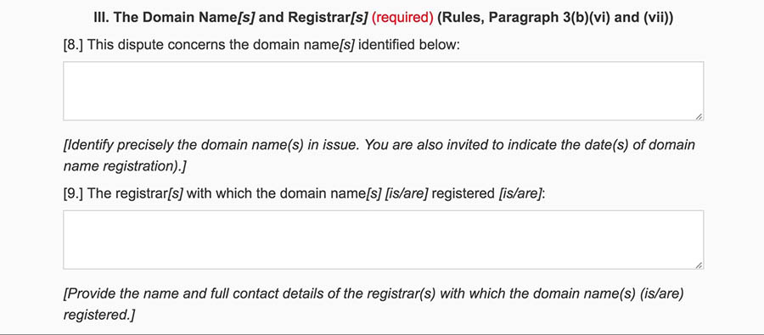Click the resize grip of the domain name text area
This screenshot has width=764, height=335.
click(x=699, y=116)
